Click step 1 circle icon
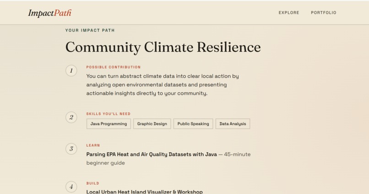 point(71,70)
